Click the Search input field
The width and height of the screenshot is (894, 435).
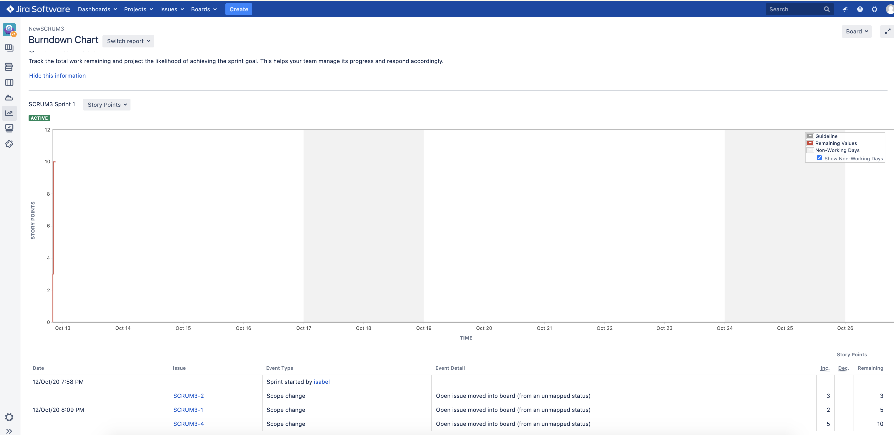pyautogui.click(x=794, y=9)
